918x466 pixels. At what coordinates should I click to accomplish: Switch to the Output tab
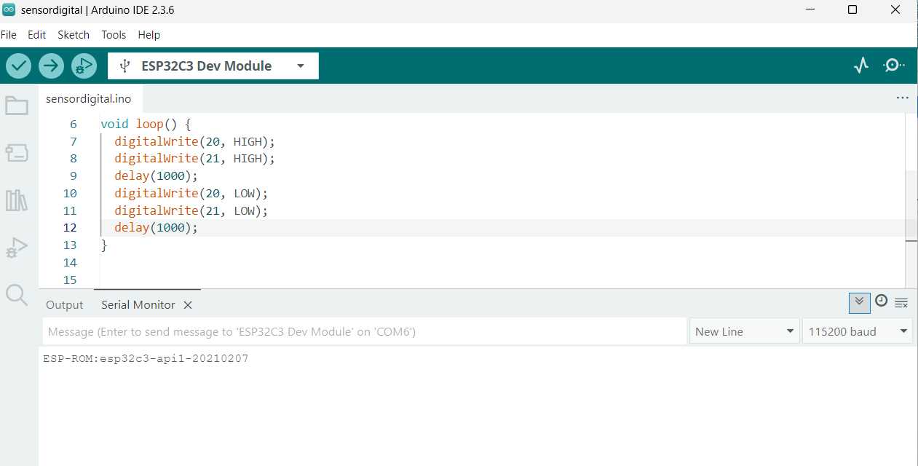coord(65,305)
